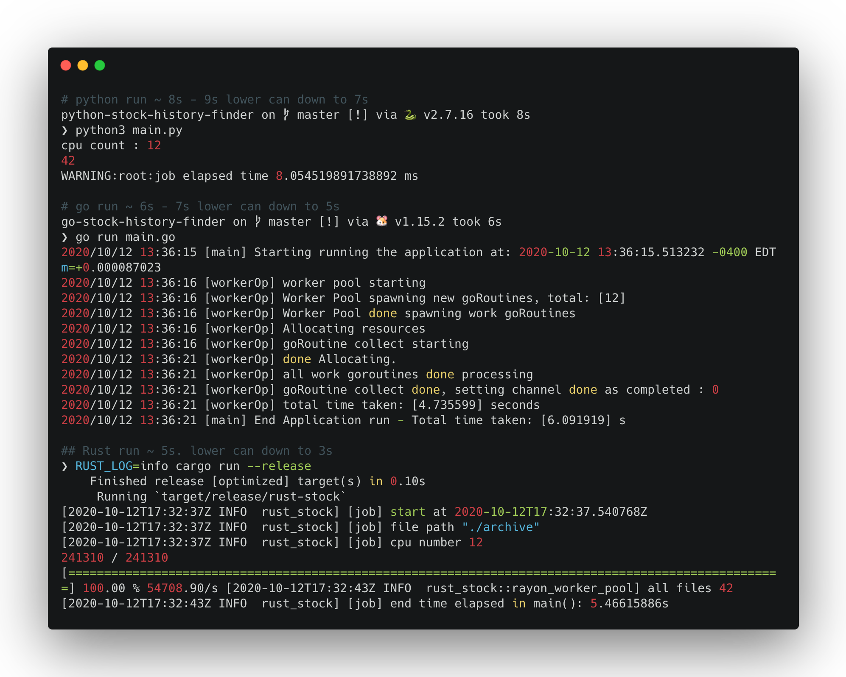The width and height of the screenshot is (846, 677).
Task: Click the green zoom button of the terminal window
Action: click(100, 65)
